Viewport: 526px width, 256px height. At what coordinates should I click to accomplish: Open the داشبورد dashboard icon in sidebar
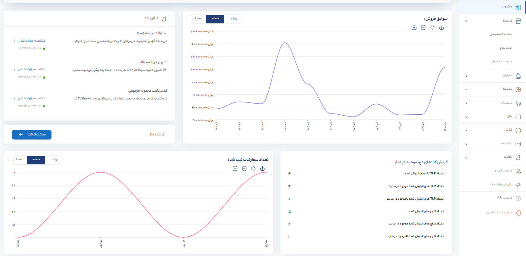pos(518,7)
